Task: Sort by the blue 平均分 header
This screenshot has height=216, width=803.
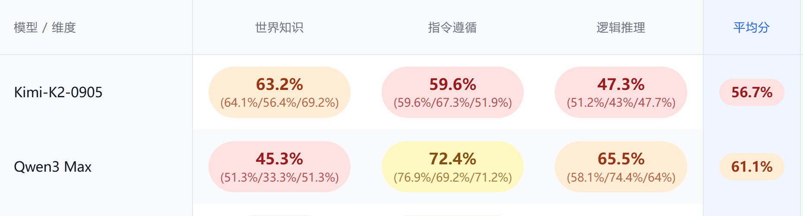Action: [x=752, y=28]
